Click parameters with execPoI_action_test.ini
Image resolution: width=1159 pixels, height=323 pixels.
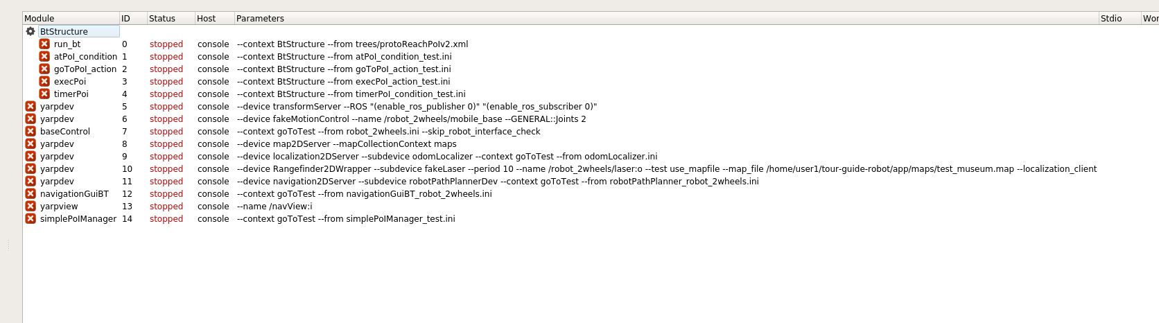344,81
